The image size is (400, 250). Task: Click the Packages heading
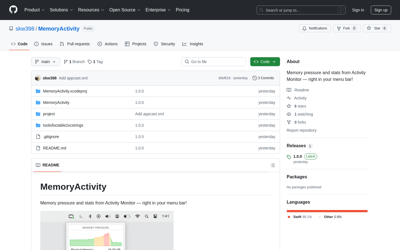297,177
